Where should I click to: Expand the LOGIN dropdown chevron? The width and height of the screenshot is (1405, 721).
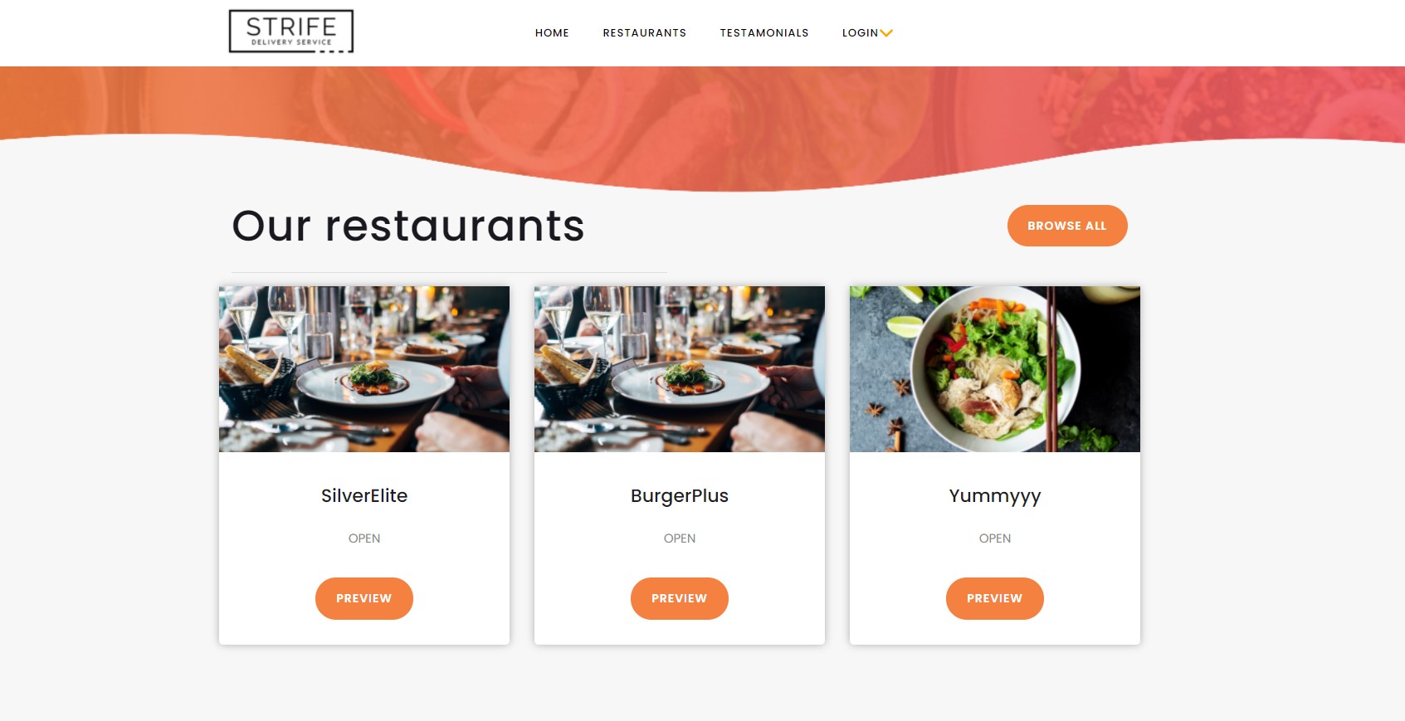click(886, 33)
